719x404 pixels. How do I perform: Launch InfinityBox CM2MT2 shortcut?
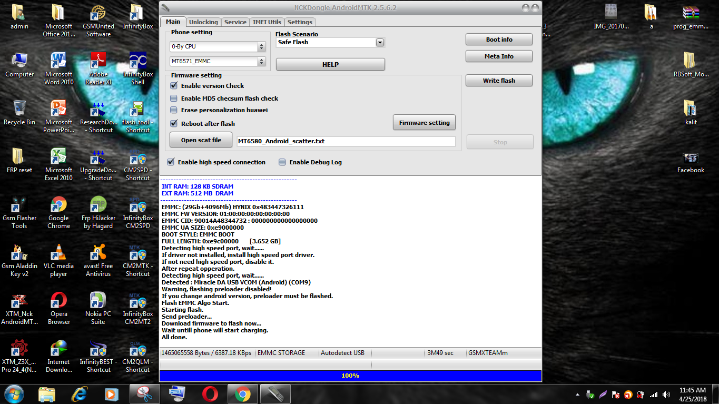pos(138,308)
